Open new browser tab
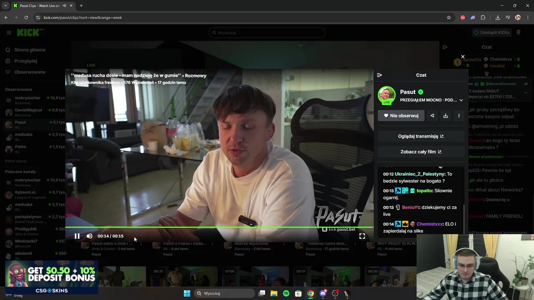The height and width of the screenshot is (300, 534). click(x=81, y=6)
